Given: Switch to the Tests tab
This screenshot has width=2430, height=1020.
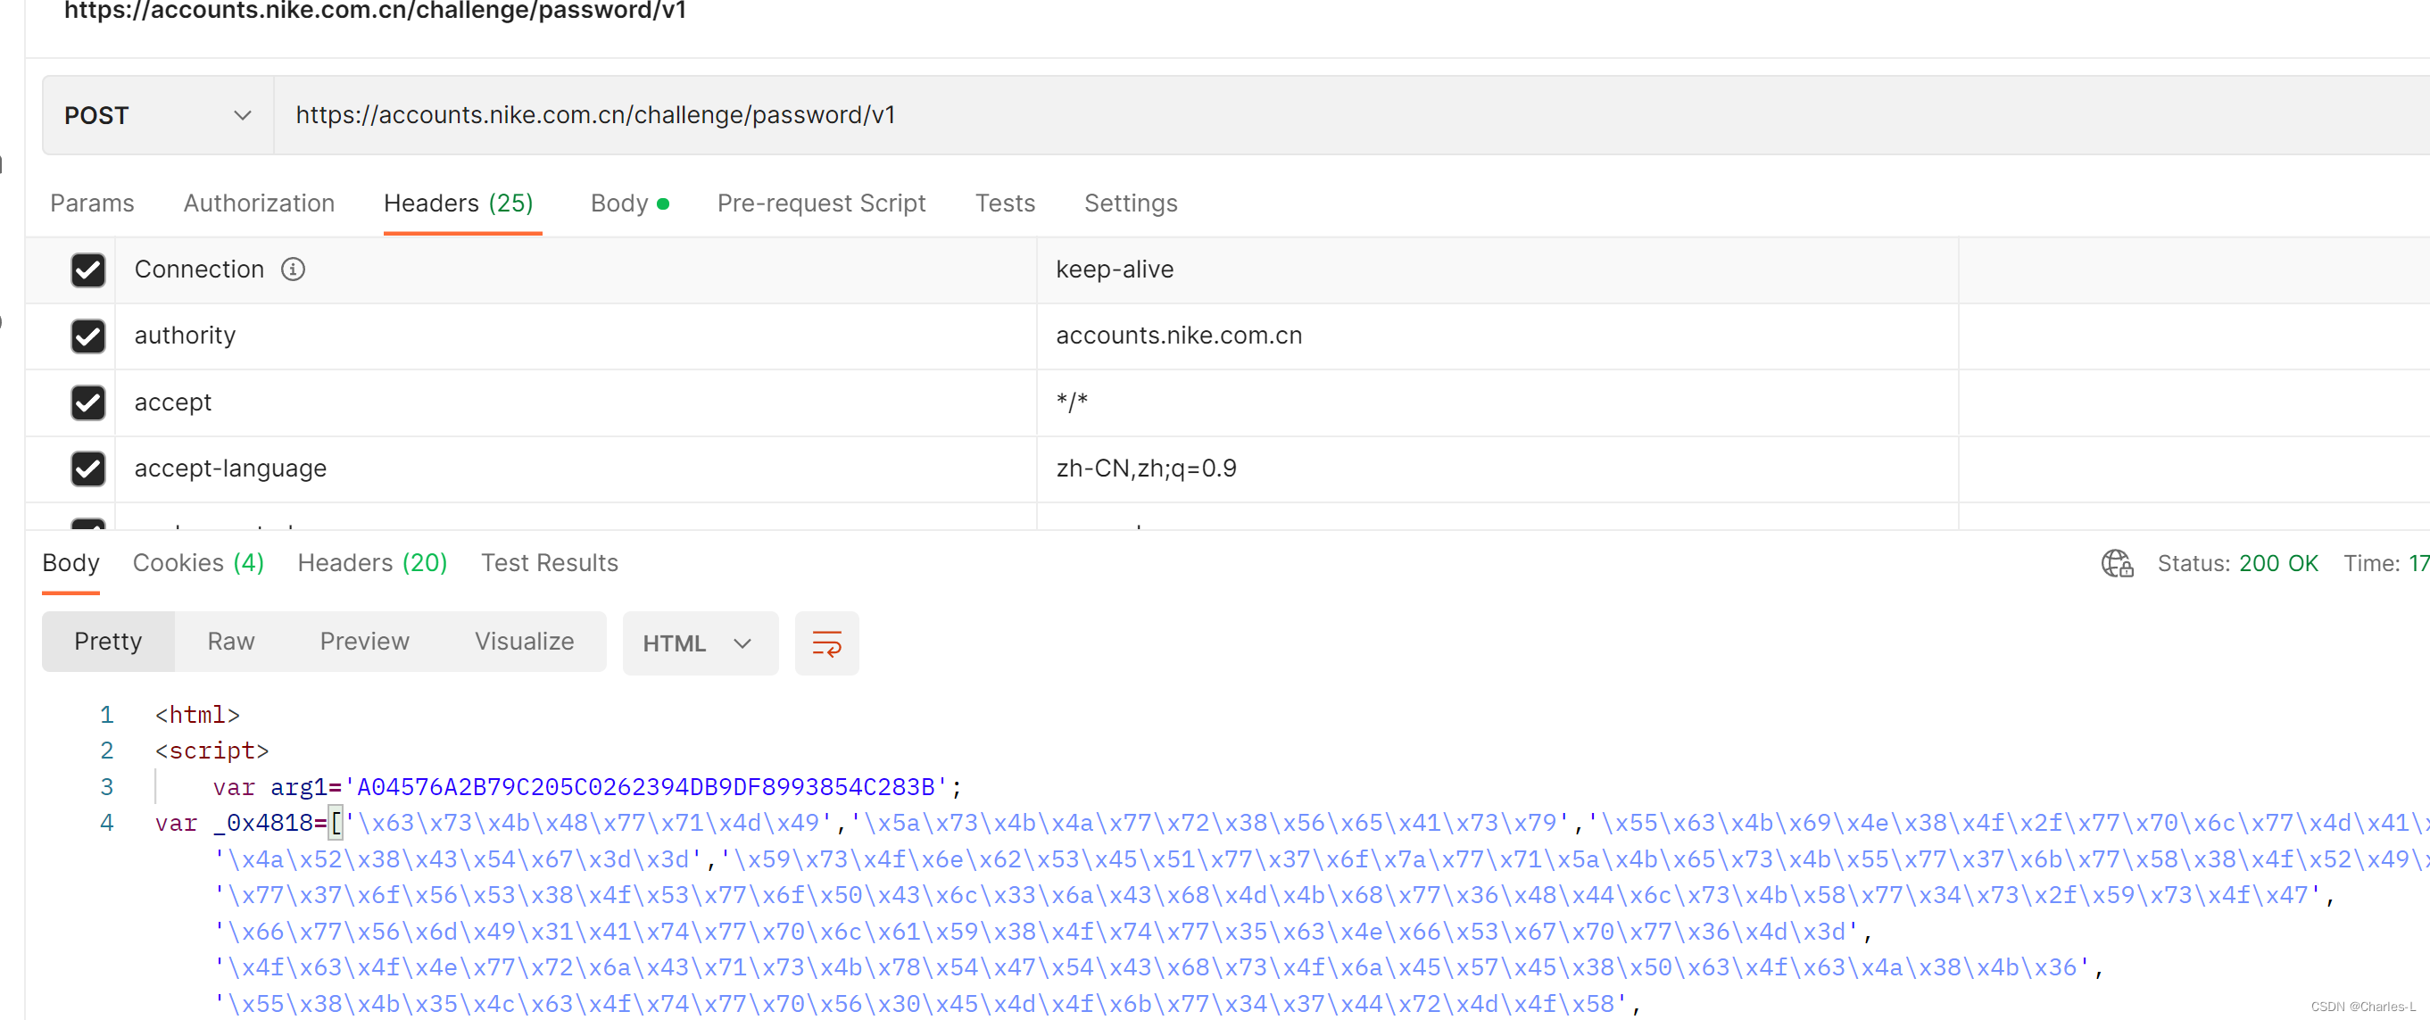Looking at the screenshot, I should [x=1005, y=203].
